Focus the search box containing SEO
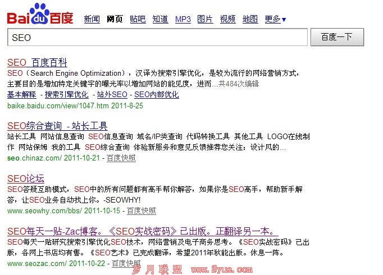Screen dimensions: 383x275 (157, 37)
